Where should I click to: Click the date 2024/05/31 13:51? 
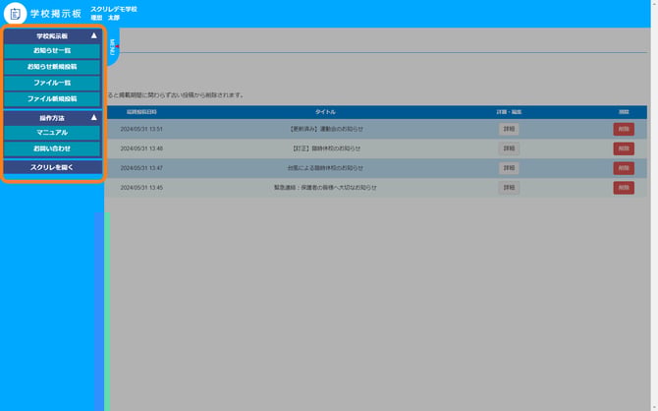coord(141,129)
